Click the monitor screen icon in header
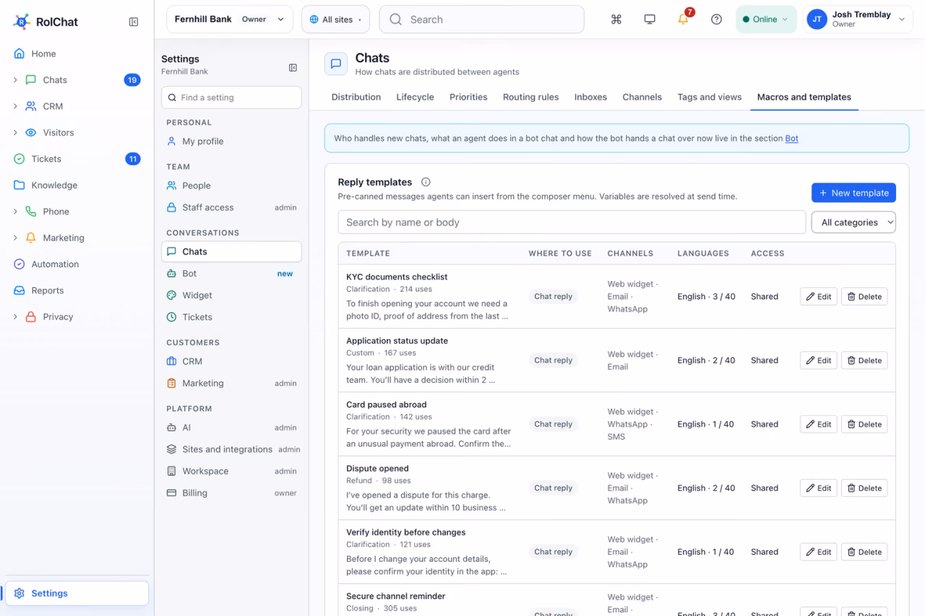Image resolution: width=925 pixels, height=616 pixels. tap(650, 19)
